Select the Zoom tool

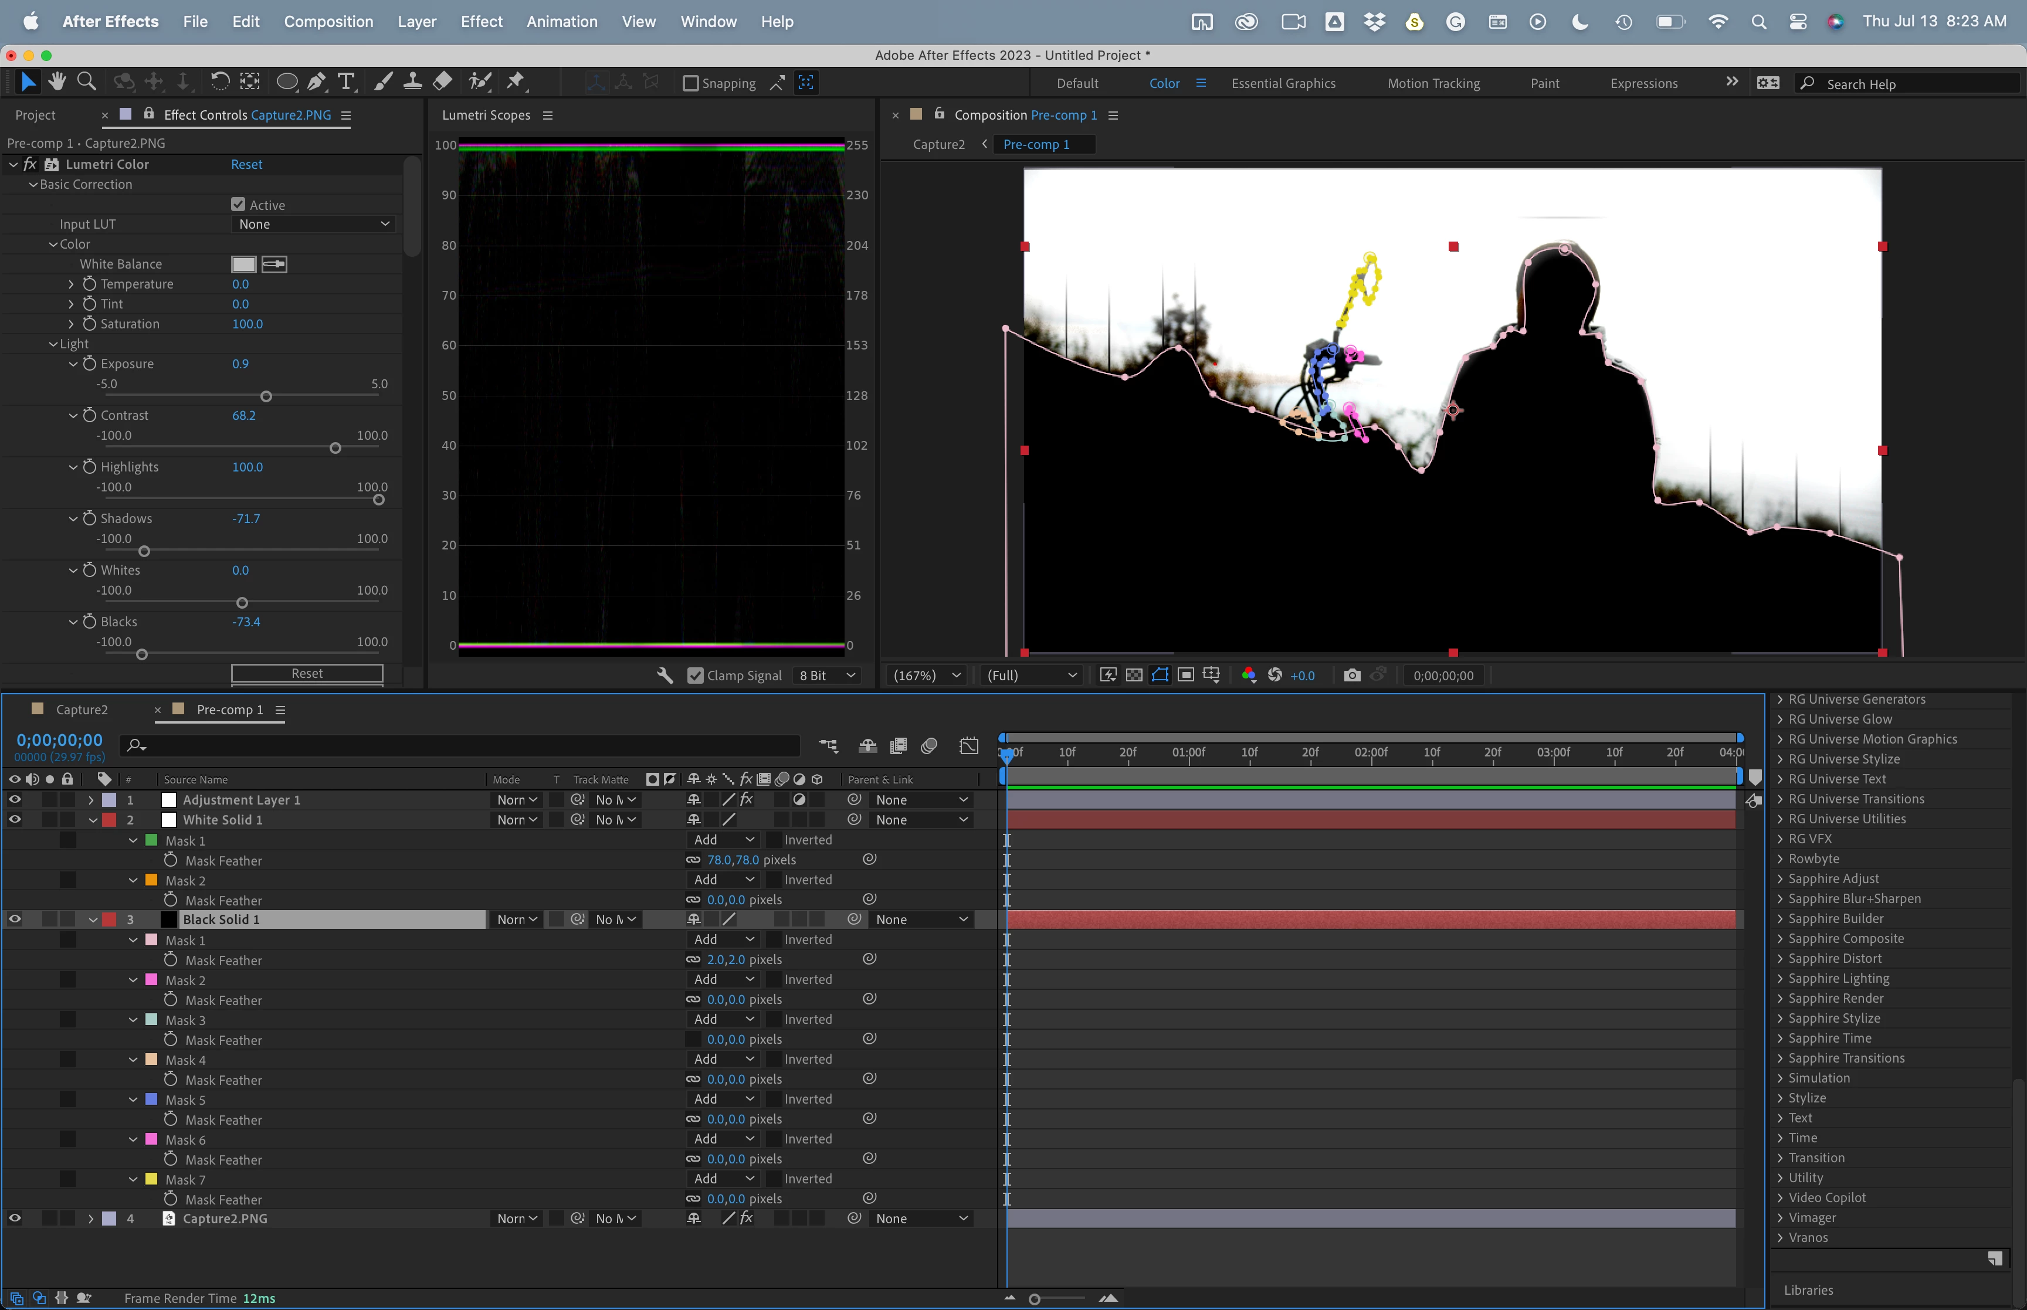[x=86, y=82]
